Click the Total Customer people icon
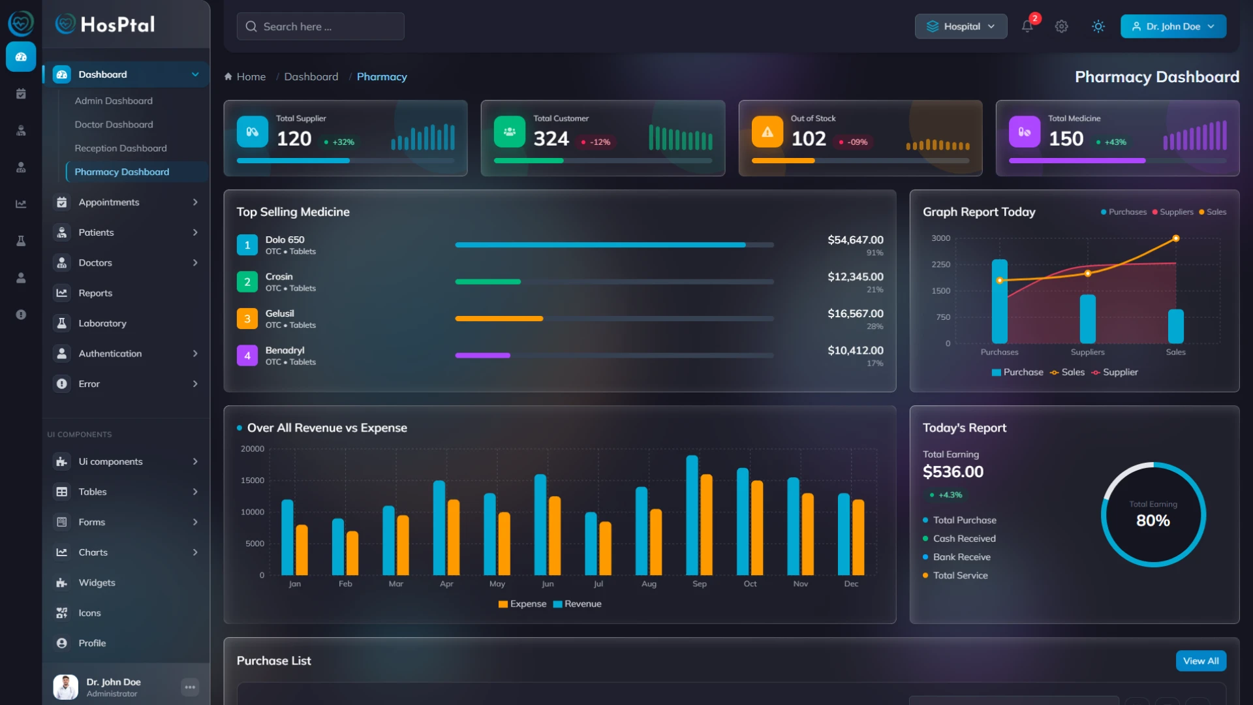Screen dimensions: 1253x705 (510, 132)
